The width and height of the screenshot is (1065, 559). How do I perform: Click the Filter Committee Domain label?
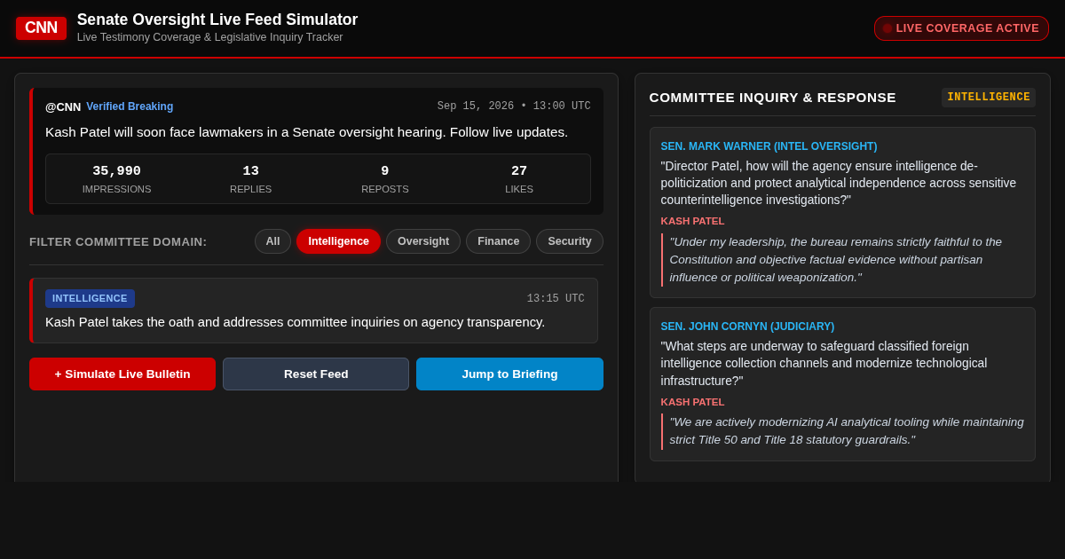[118, 241]
